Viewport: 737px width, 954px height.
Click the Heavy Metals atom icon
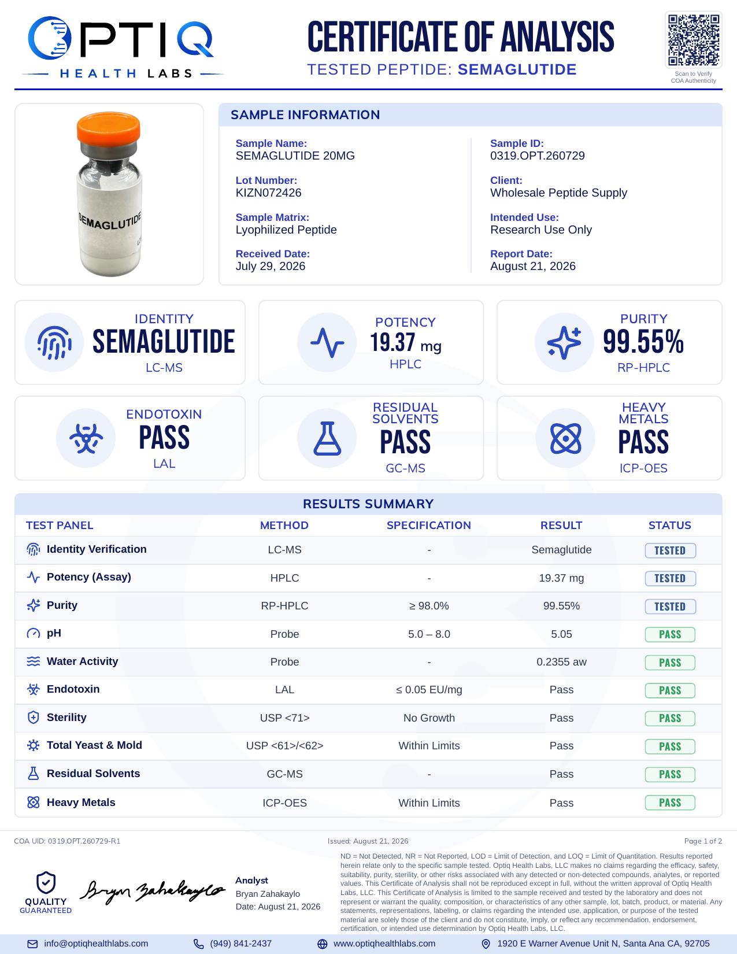pyautogui.click(x=565, y=438)
